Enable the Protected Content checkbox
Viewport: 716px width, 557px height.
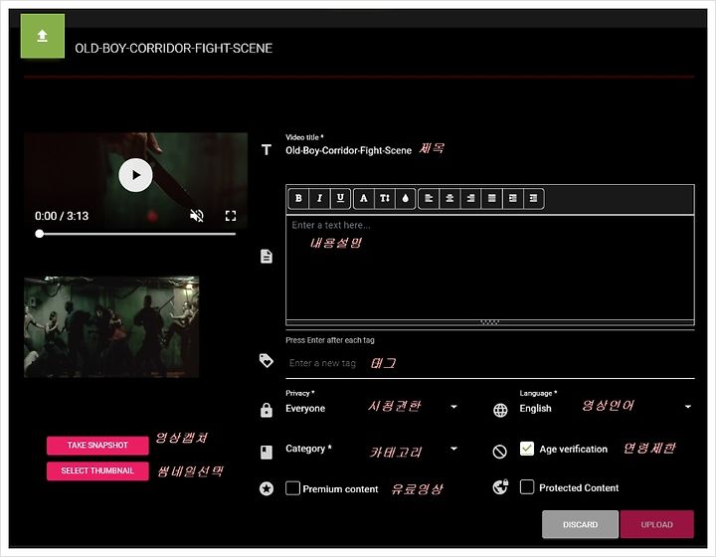click(527, 486)
